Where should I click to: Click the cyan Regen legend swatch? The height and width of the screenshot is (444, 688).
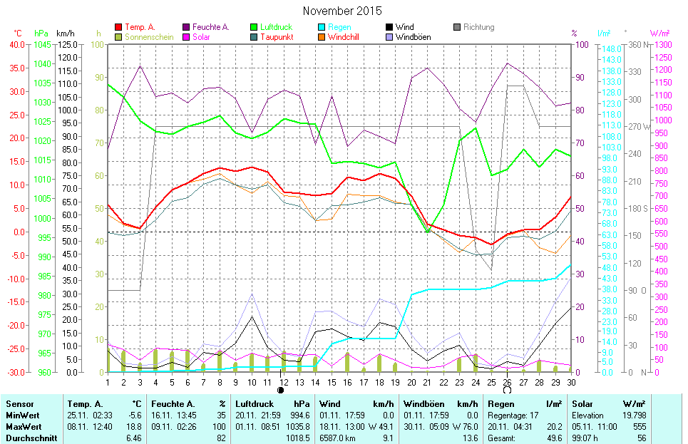point(322,27)
